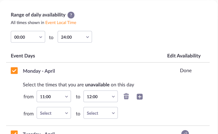Open the Event Local Time link

(61, 23)
